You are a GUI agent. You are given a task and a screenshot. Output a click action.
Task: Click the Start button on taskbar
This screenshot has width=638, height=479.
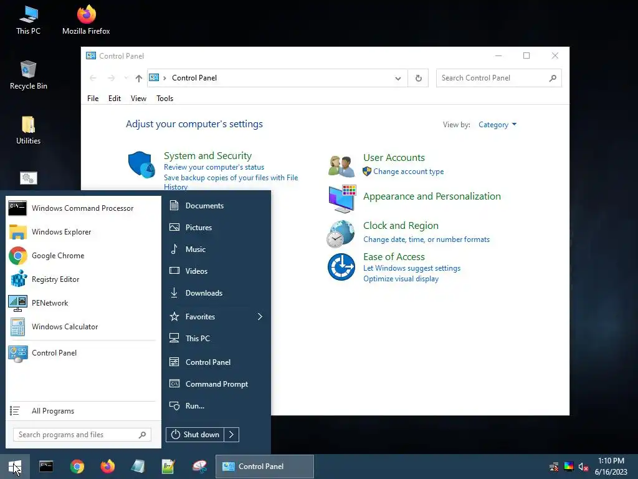click(x=15, y=467)
